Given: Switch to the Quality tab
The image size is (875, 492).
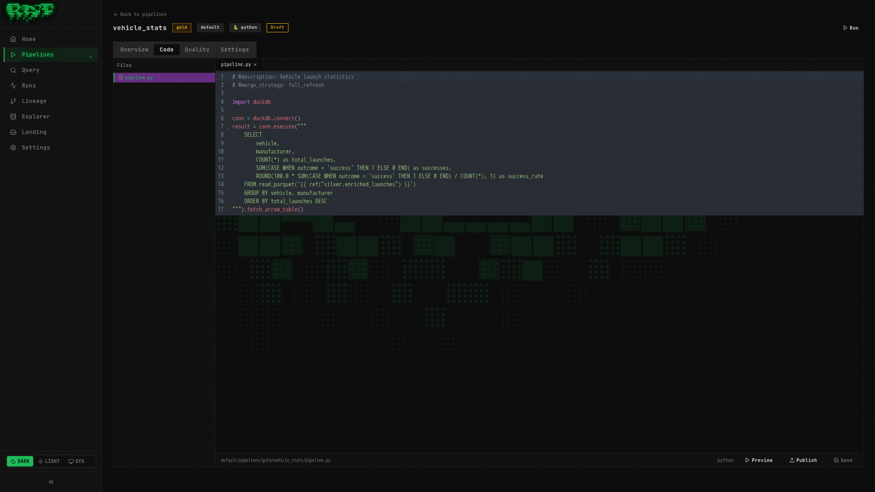Looking at the screenshot, I should coord(197,49).
